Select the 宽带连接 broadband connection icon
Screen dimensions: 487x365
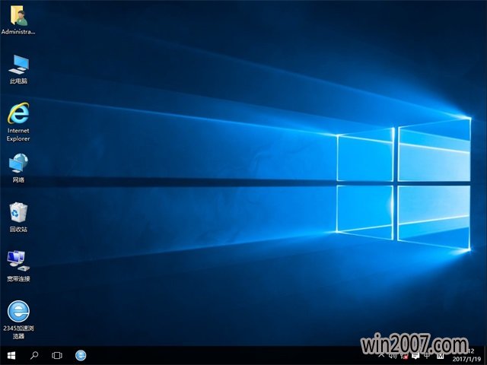[18, 266]
